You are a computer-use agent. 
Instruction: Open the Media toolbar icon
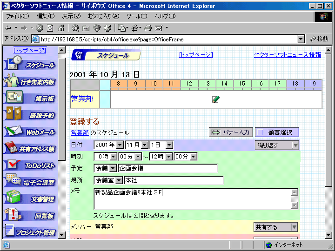point(97,28)
